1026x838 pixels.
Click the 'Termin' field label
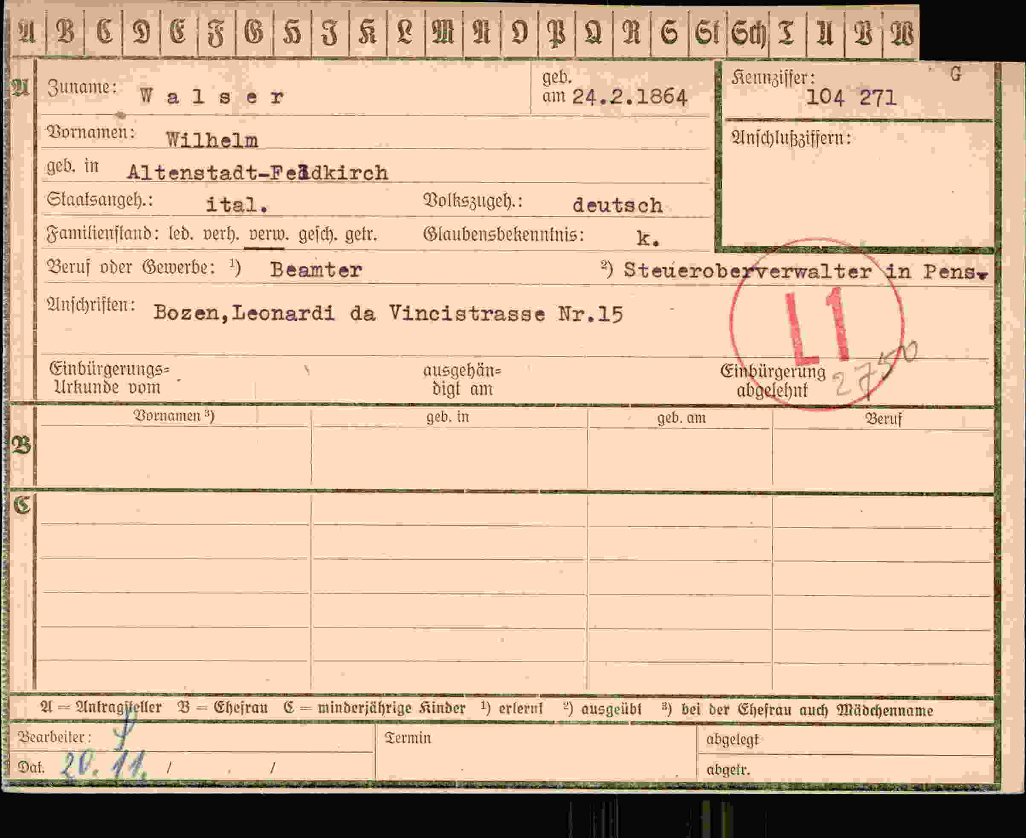click(408, 738)
